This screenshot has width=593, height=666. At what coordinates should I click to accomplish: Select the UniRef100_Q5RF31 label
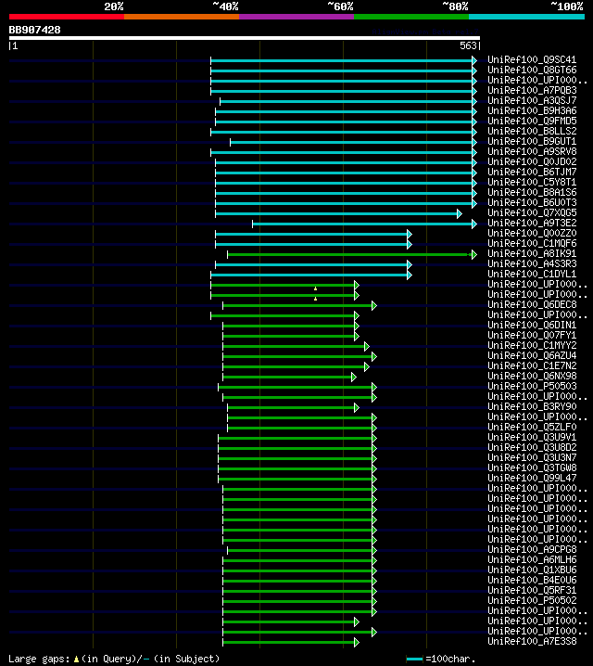pos(532,590)
